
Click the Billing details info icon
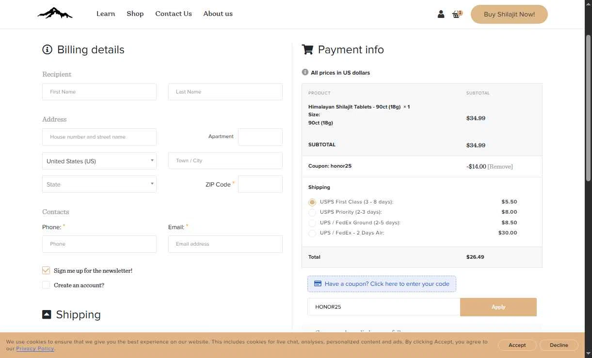[x=47, y=49]
